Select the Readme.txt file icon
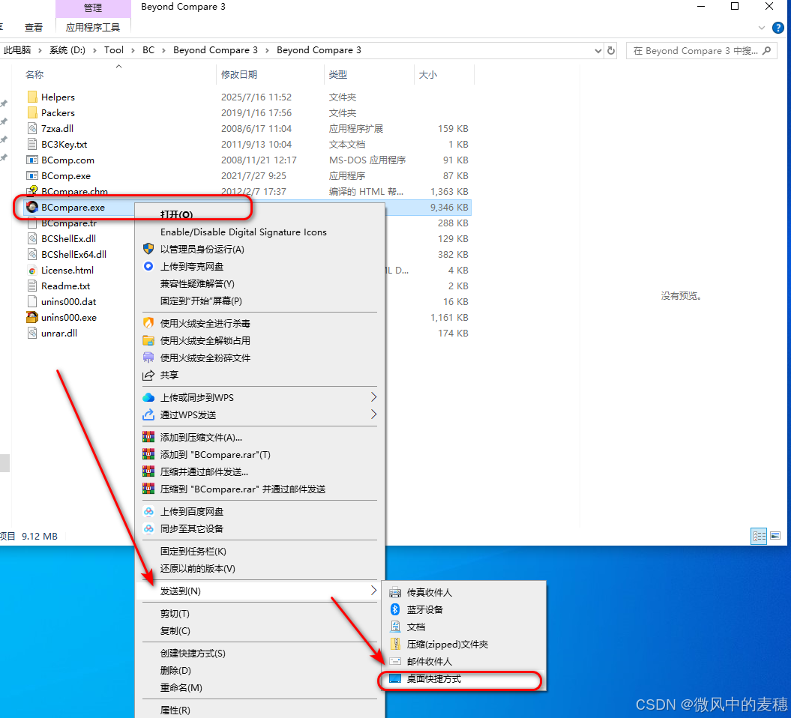The image size is (791, 718). (x=32, y=286)
